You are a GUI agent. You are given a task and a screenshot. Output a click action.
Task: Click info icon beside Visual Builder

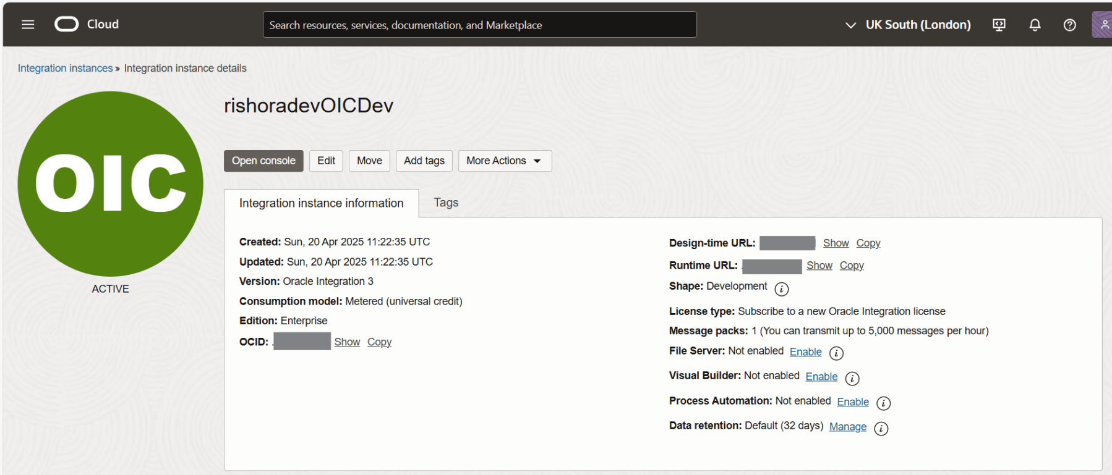[852, 379]
